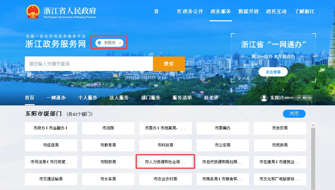Click the keyword search input field

[x=89, y=64]
